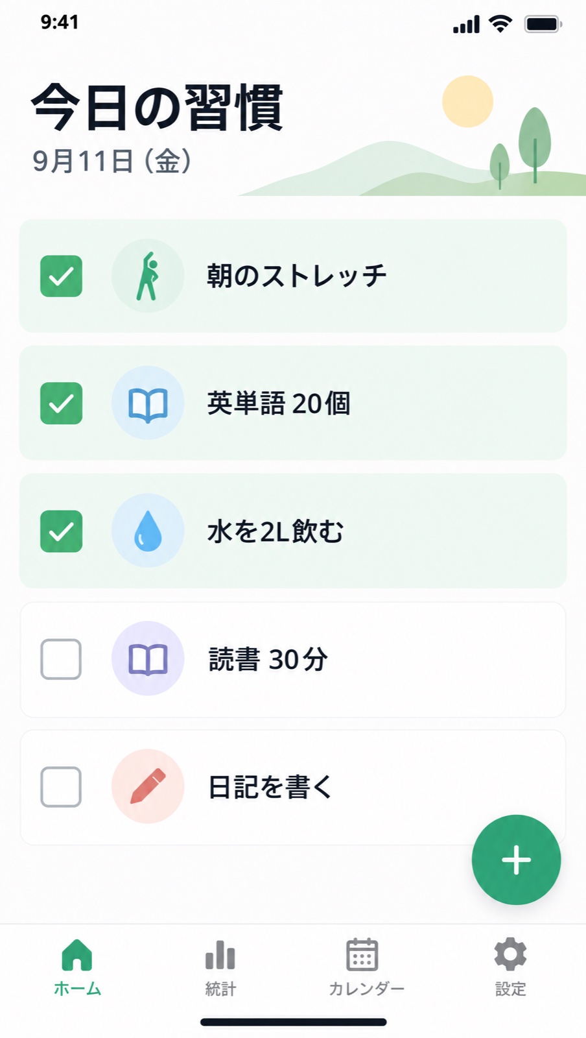
Task: Tap the stretching person icon
Action: tap(148, 276)
